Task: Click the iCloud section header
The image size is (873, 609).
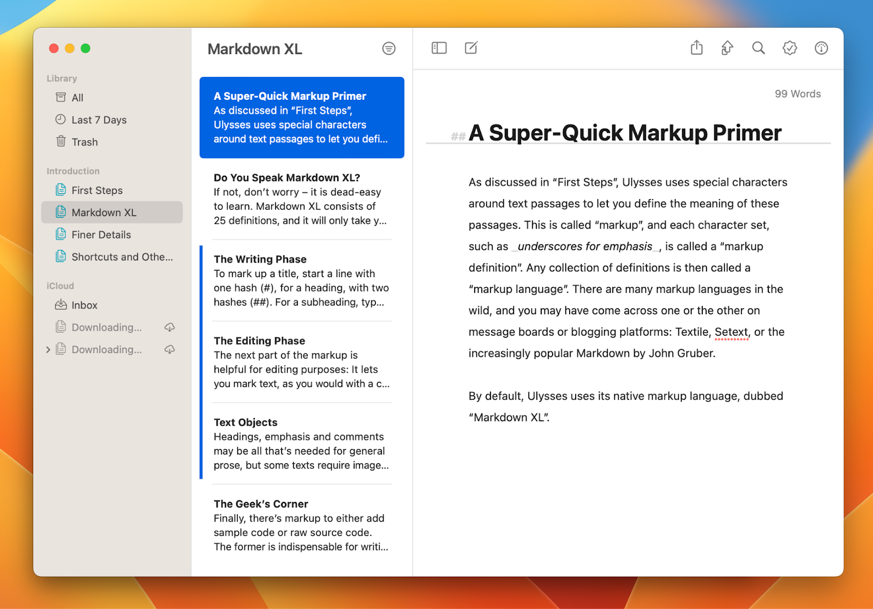Action: [60, 286]
